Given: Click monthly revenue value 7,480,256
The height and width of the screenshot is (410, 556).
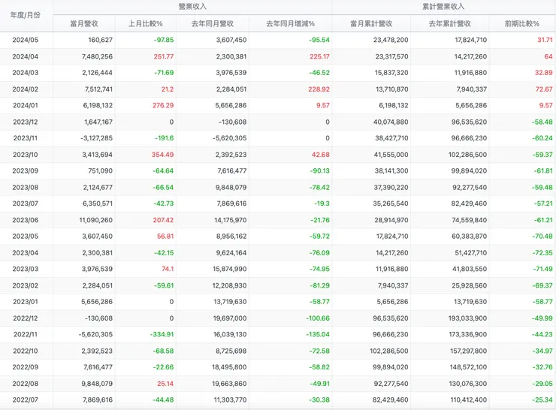Looking at the screenshot, I should pos(97,56).
